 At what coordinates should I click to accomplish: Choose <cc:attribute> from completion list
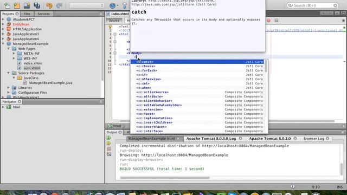(x=197, y=96)
